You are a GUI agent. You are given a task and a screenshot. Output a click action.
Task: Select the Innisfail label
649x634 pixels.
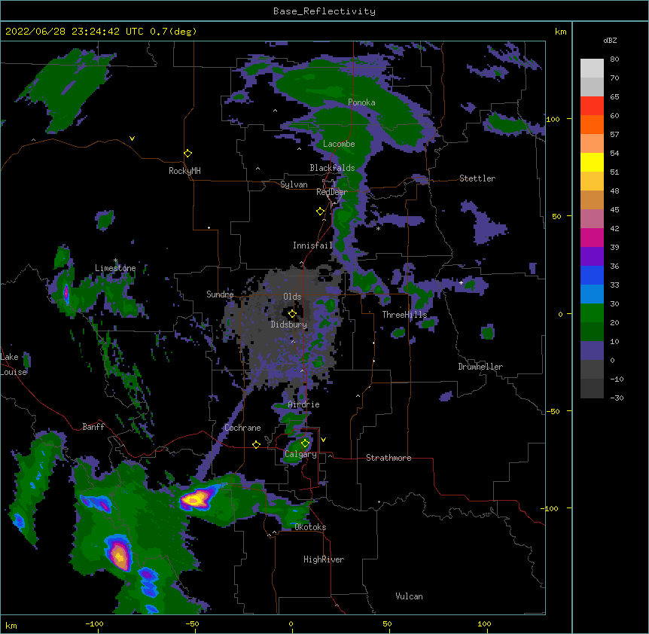pyautogui.click(x=312, y=245)
